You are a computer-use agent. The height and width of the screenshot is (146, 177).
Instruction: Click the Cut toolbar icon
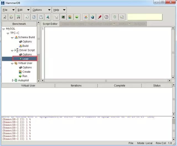[34, 17]
